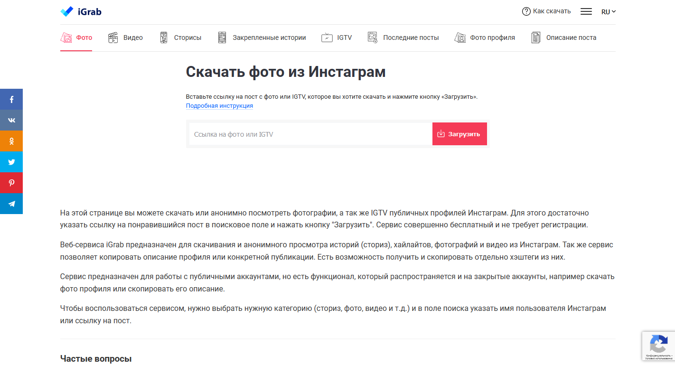This screenshot has height=365, width=675.
Task: Click the Последние посты icon
Action: tap(373, 37)
